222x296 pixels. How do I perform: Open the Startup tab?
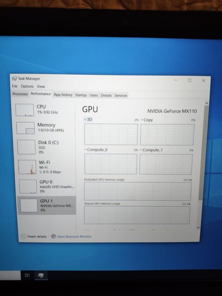pyautogui.click(x=81, y=95)
